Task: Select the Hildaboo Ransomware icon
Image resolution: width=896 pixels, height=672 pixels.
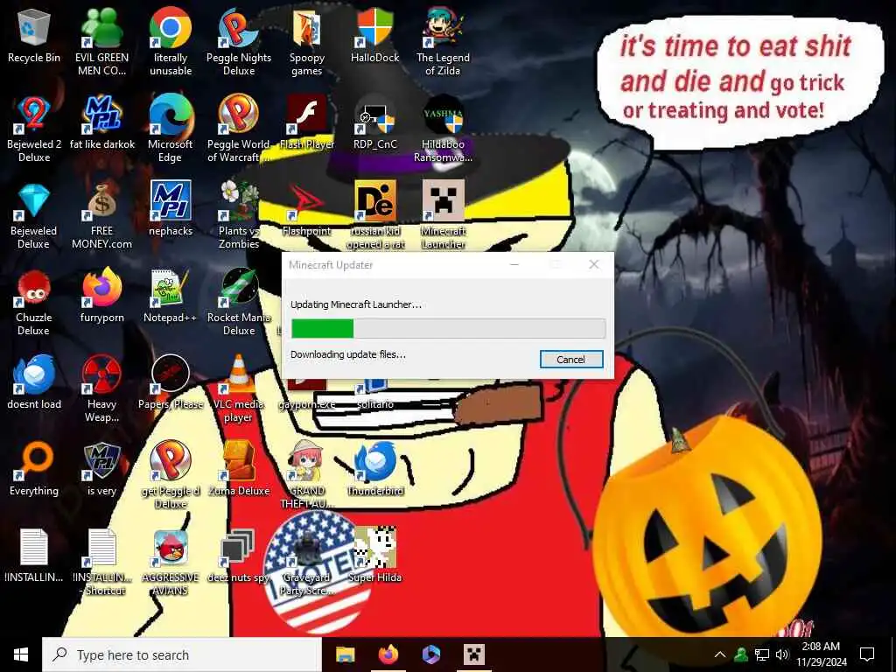Action: (443, 129)
